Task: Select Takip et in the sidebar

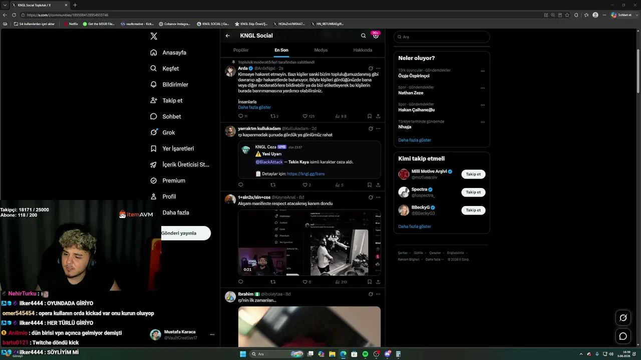Action: (166, 100)
